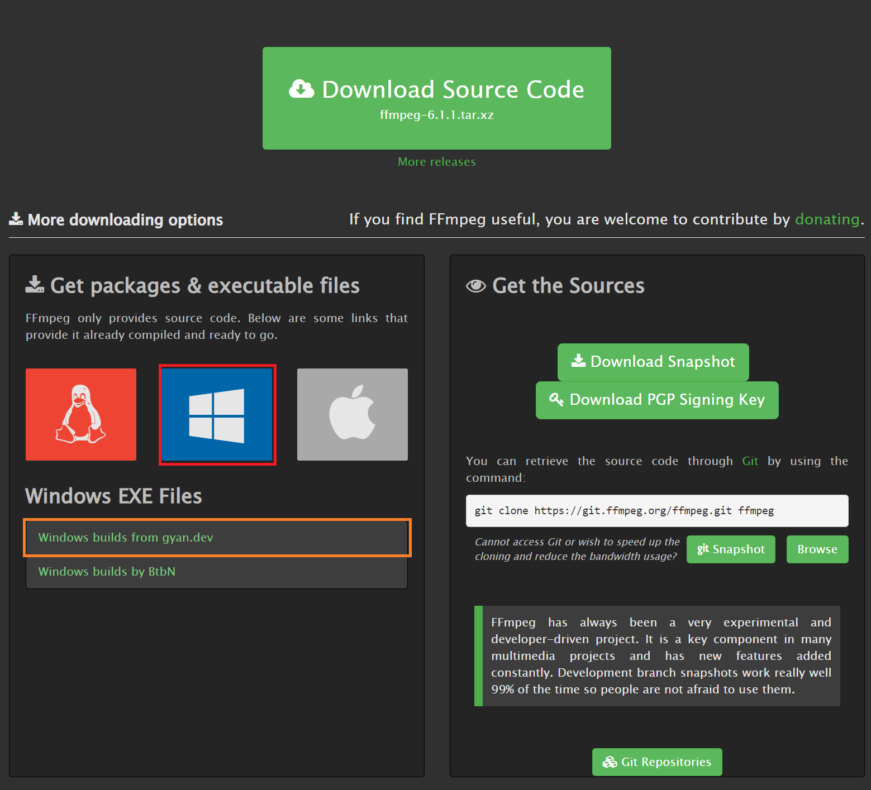Viewport: 871px width, 790px height.
Task: Click the git clone command field
Action: coord(656,511)
